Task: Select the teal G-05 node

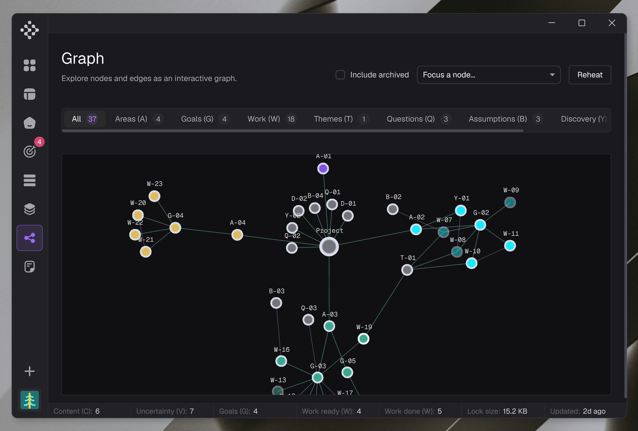Action: [x=347, y=372]
